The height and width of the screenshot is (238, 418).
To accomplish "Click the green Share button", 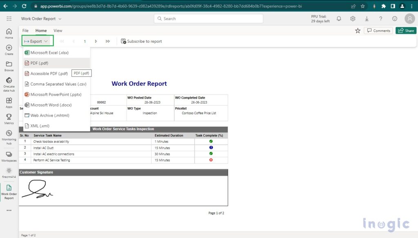I will coord(406,31).
